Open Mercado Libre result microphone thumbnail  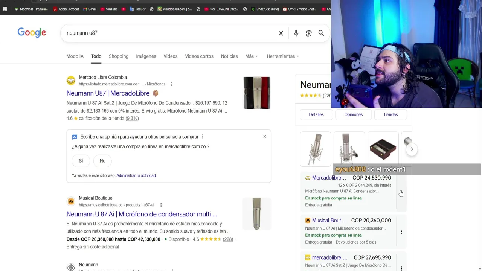point(256,93)
